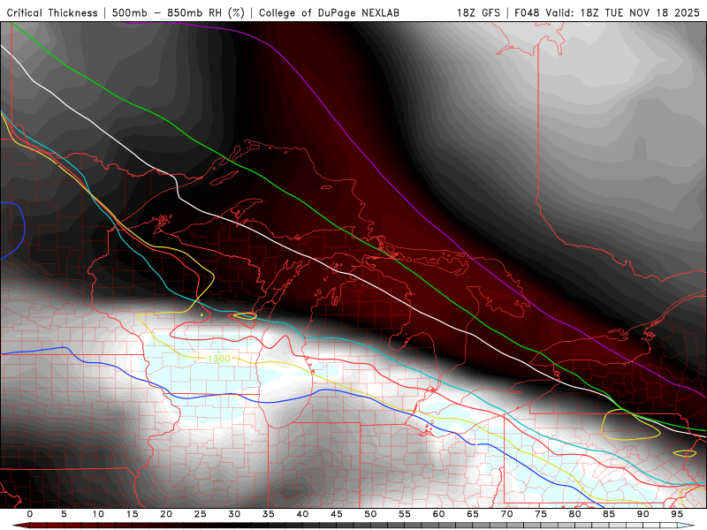Click the colorbar value "60"

438,514
